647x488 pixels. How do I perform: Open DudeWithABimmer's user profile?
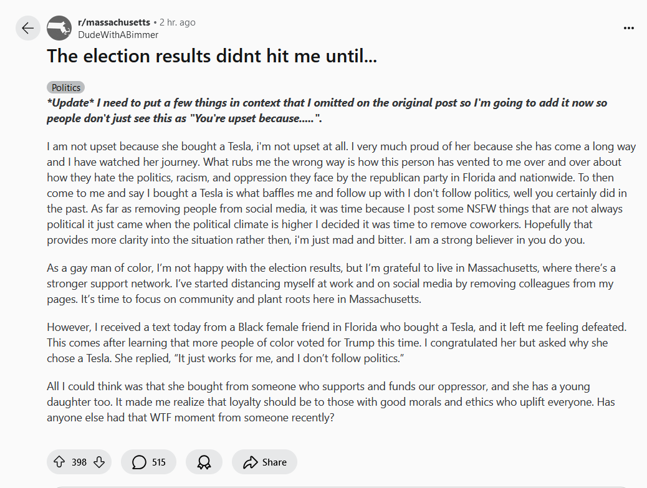tap(118, 35)
